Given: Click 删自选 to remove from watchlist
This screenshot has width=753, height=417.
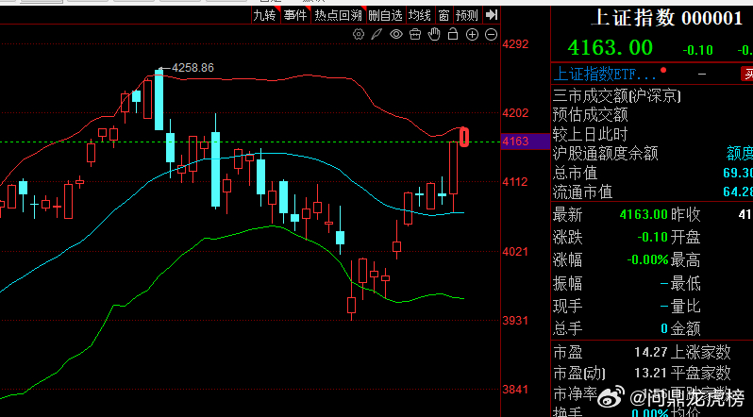Looking at the screenshot, I should click(x=386, y=15).
